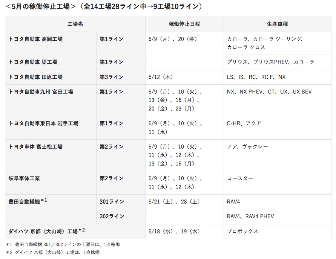Click the 稼働停止日程 column header
The image size is (336, 259).
[184, 24]
